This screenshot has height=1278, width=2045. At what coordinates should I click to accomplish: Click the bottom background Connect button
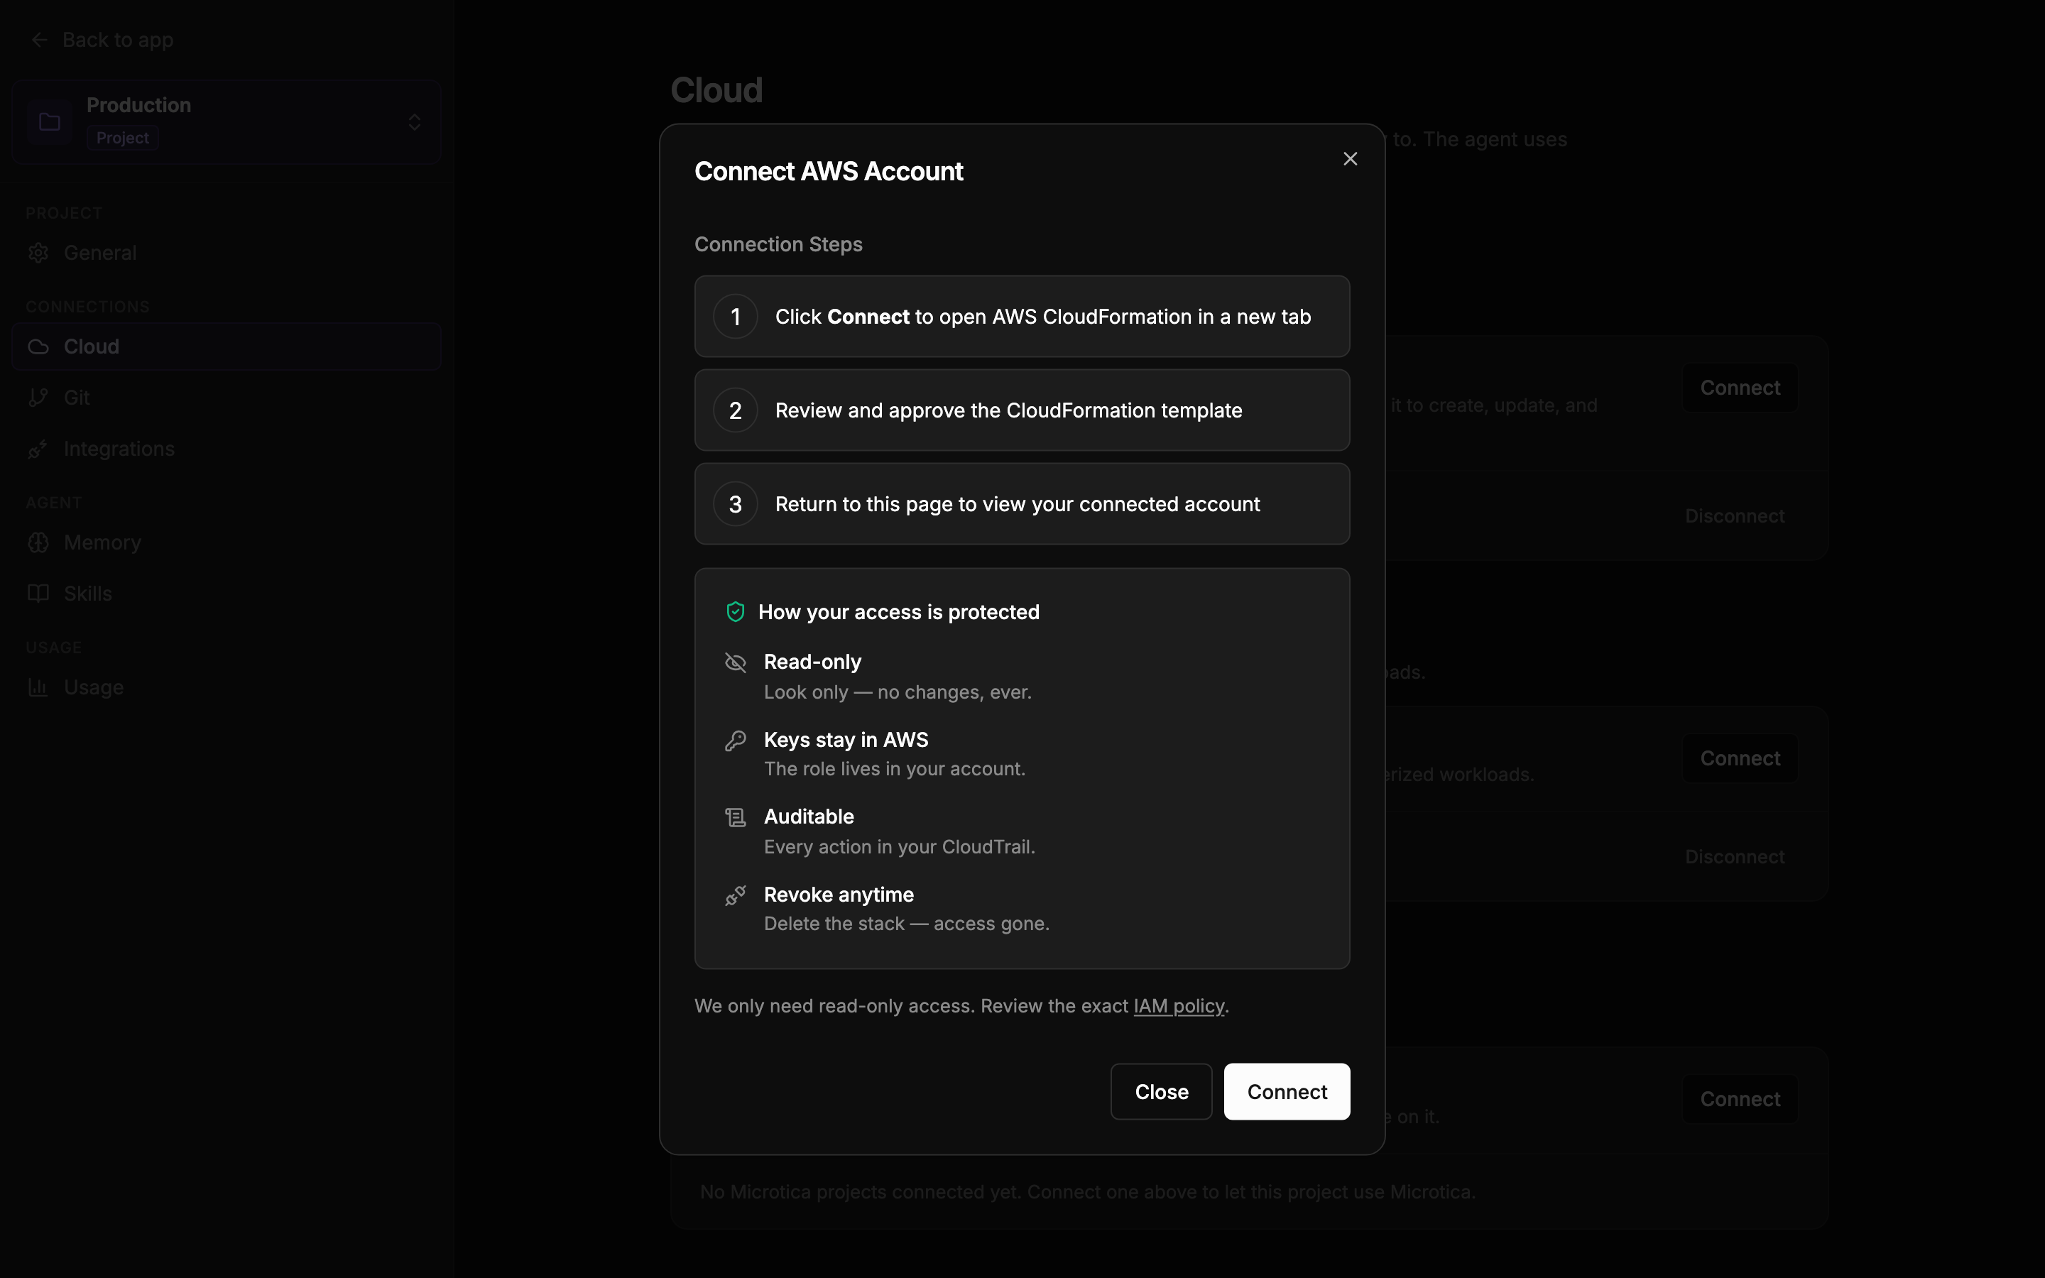[x=1740, y=1099]
